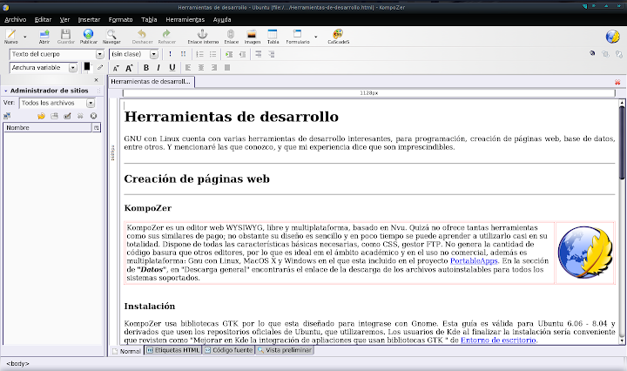Click the Guardar (save) floppy icon
This screenshot has height=371, width=627.
tap(65, 34)
